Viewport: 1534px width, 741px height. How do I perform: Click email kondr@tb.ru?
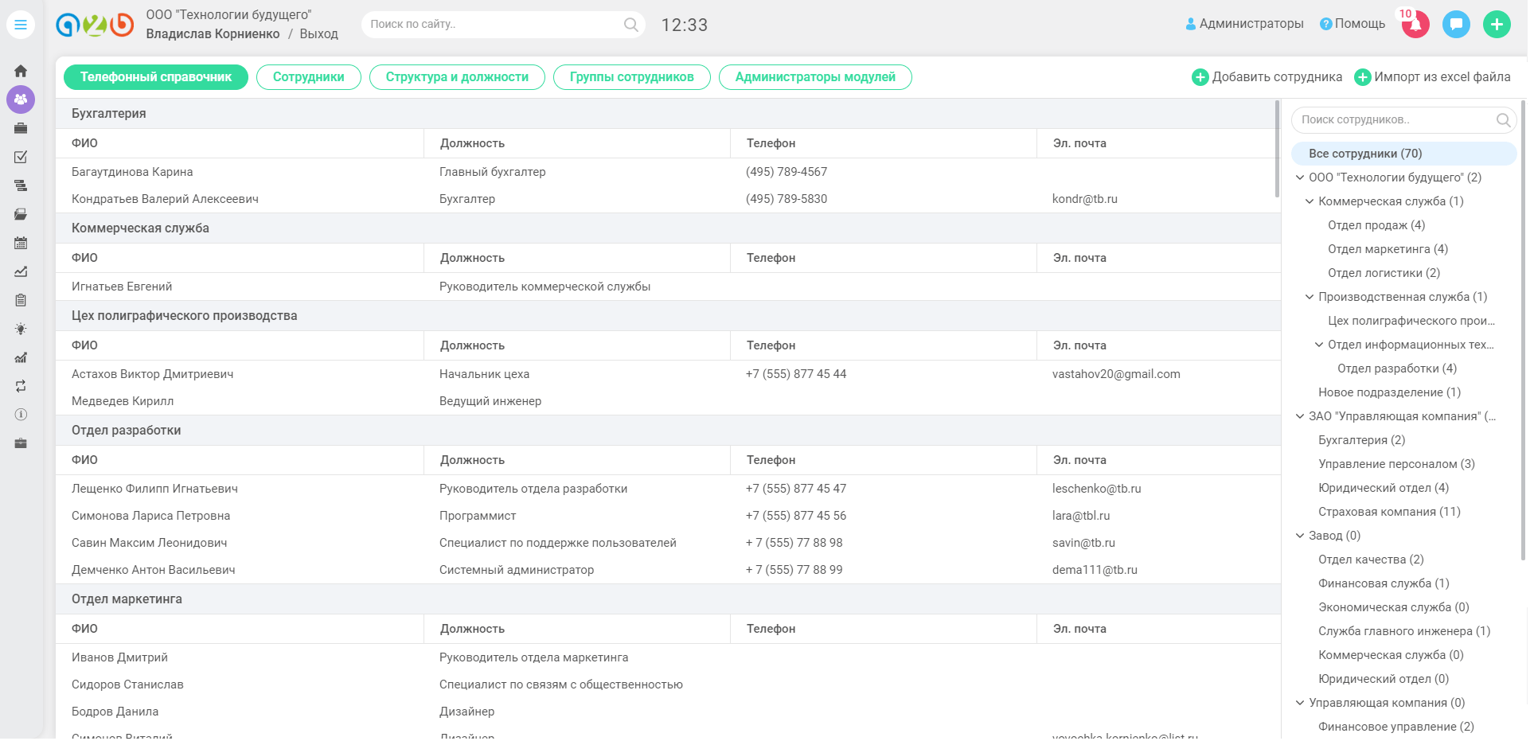coord(1084,199)
